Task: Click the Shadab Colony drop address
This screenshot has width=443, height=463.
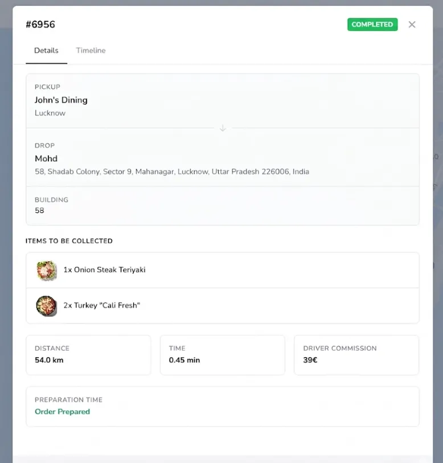Action: [x=172, y=171]
